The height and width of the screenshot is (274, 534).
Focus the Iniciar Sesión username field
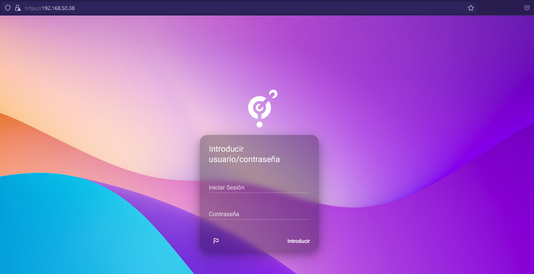click(259, 188)
